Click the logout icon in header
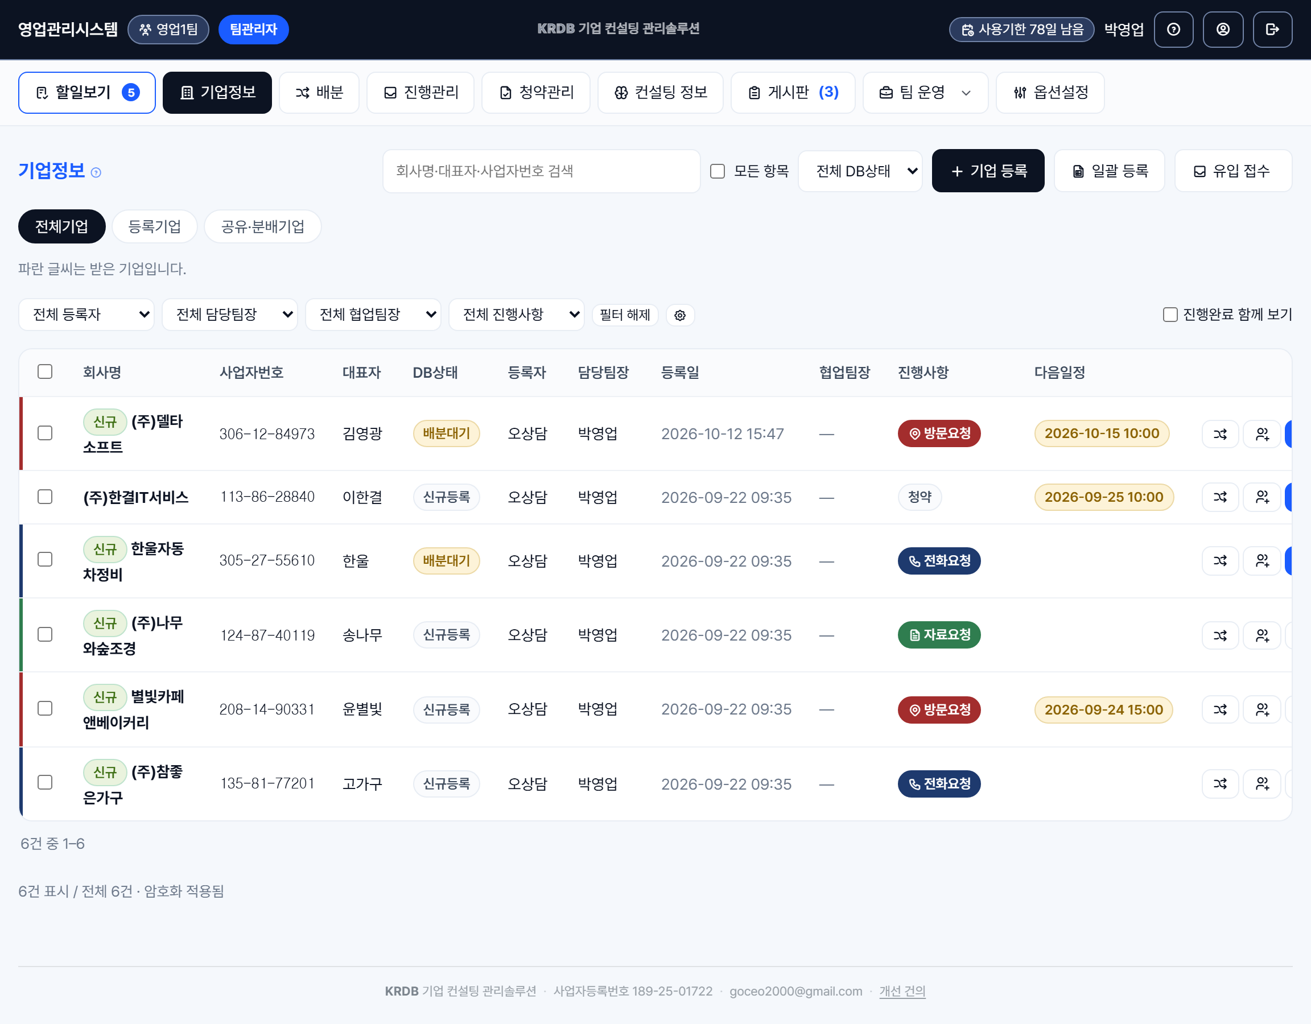Screen dimensions: 1311x1024 coord(1272,30)
